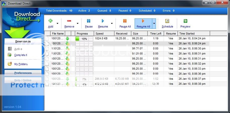Select the 26 Jan 10, 8:06:32 pm cell

194,64
